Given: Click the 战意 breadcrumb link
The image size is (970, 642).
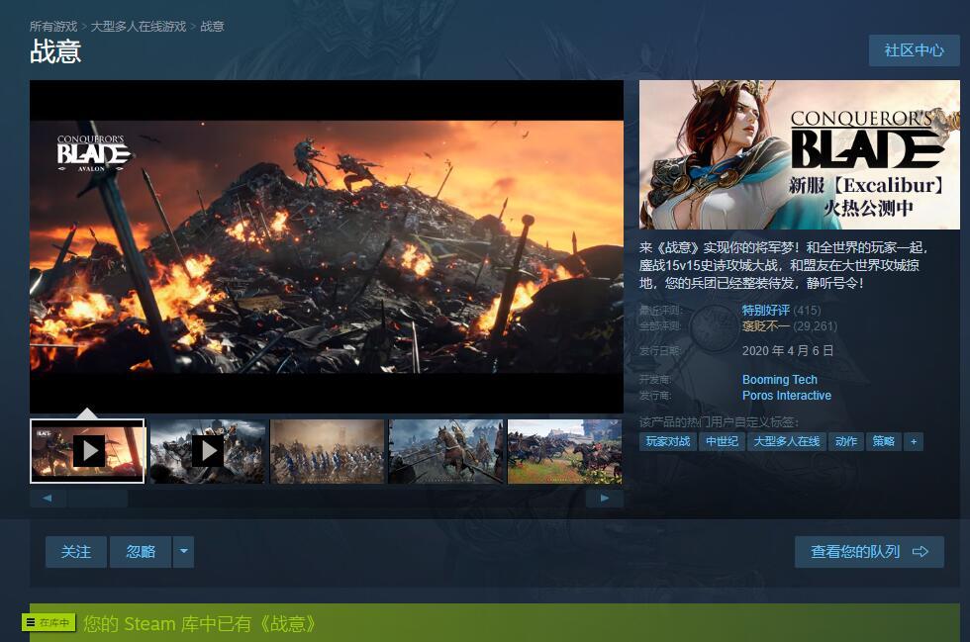Looking at the screenshot, I should [212, 26].
